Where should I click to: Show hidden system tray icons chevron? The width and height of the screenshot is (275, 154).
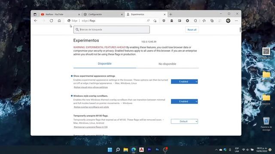(x=216, y=150)
